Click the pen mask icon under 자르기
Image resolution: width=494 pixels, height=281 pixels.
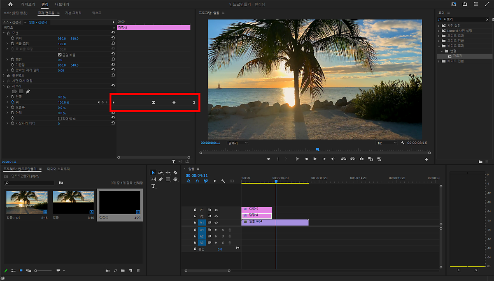tap(28, 91)
